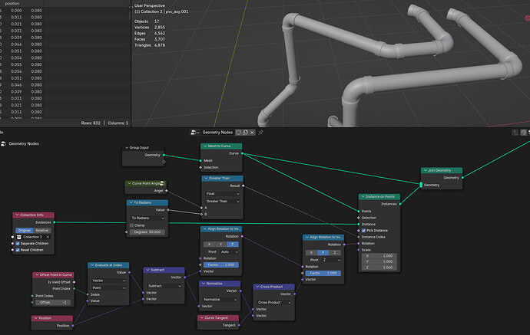Pin the node tree with pin icon
The image size is (530, 335).
click(260, 133)
